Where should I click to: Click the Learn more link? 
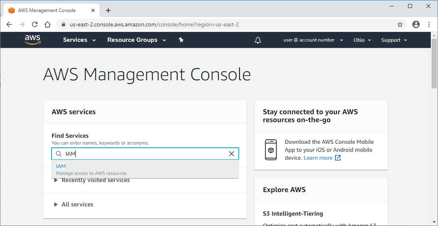pyautogui.click(x=318, y=158)
